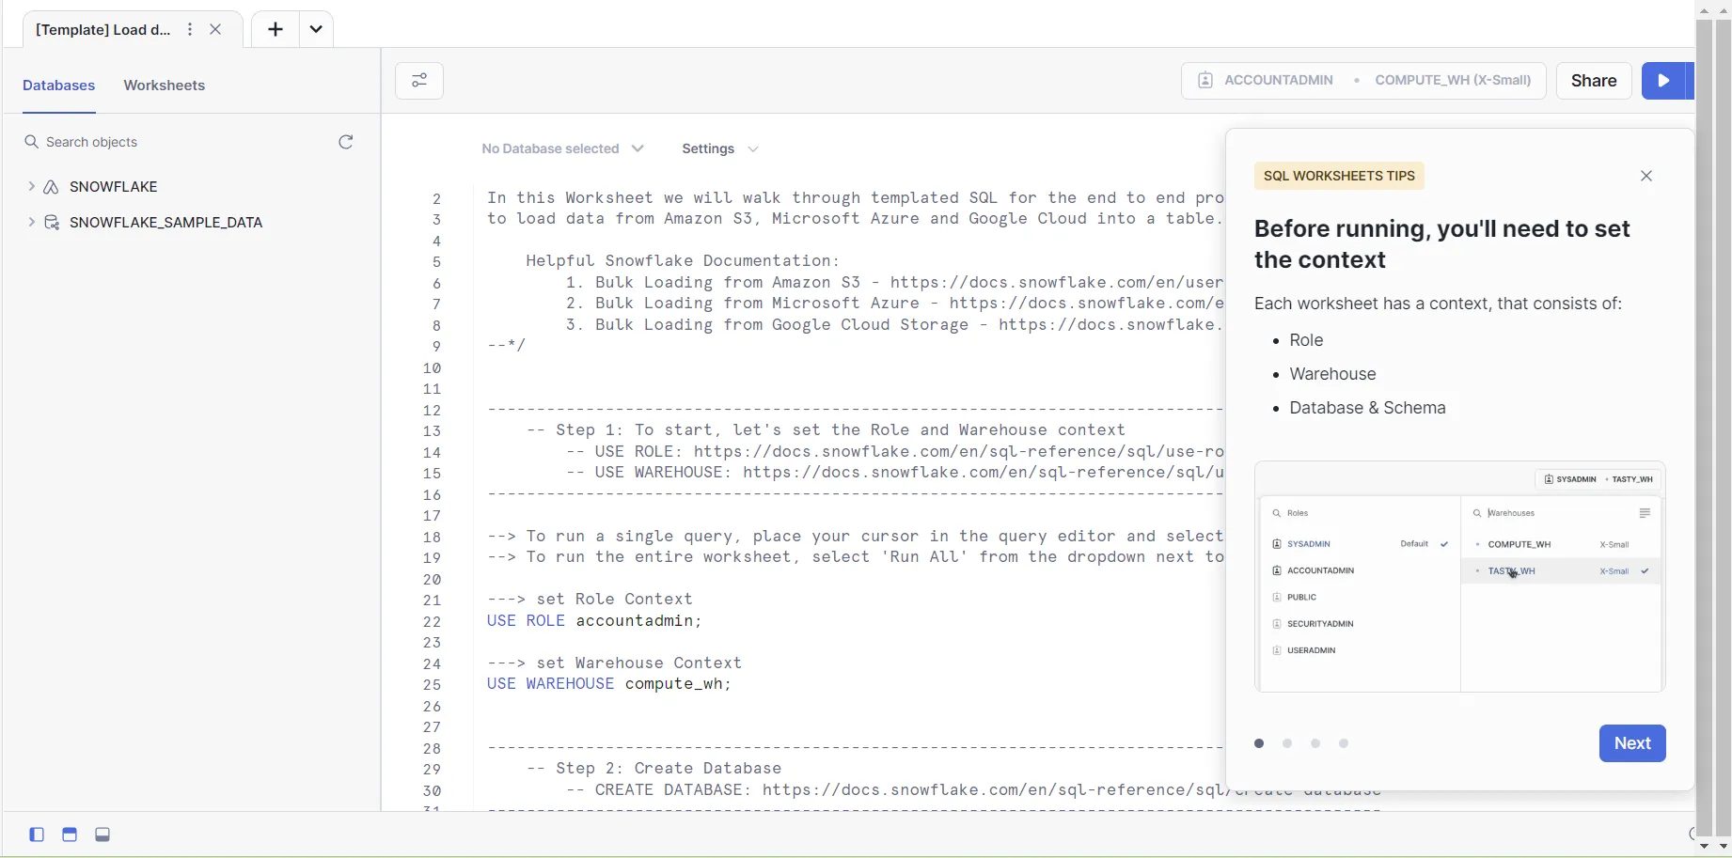The width and height of the screenshot is (1732, 858).
Task: Go to the third tip page dot
Action: (x=1315, y=743)
